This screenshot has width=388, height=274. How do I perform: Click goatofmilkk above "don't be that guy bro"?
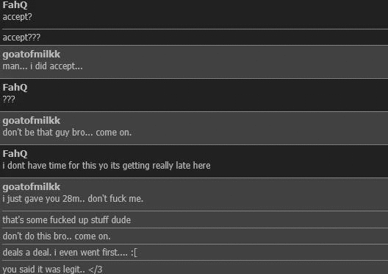tap(32, 121)
